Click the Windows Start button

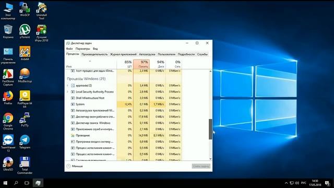point(5,183)
